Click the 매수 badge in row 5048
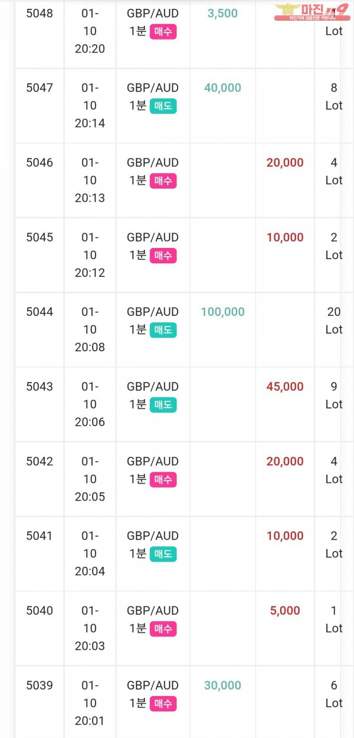Screen dimensions: 354x738 163,31
